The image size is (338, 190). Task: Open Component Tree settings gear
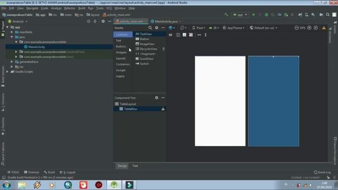click(x=156, y=98)
